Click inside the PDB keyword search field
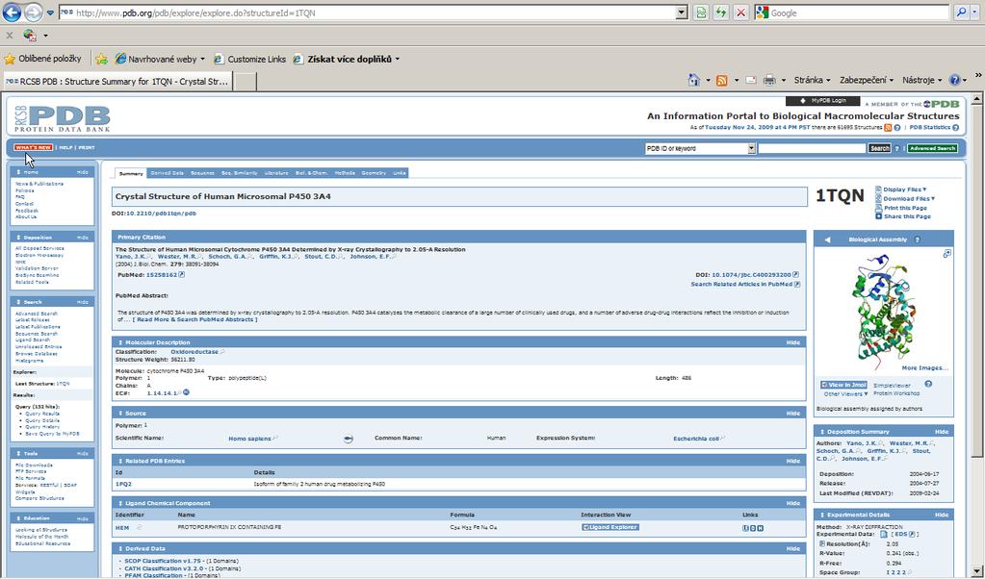Viewport: 985px width, 579px height. click(x=812, y=149)
